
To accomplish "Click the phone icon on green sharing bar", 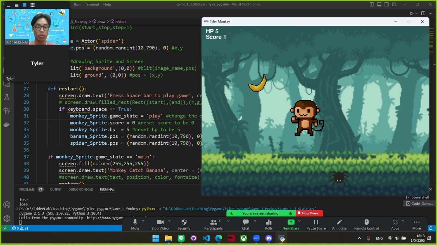I will tap(231, 213).
